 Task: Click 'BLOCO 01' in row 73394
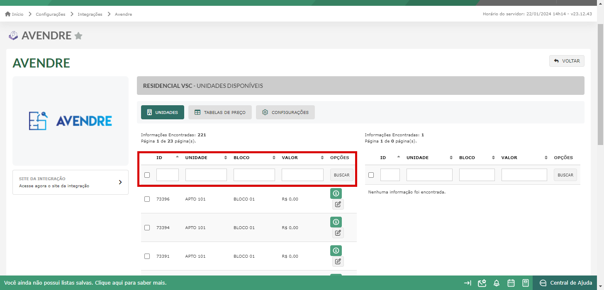click(244, 228)
